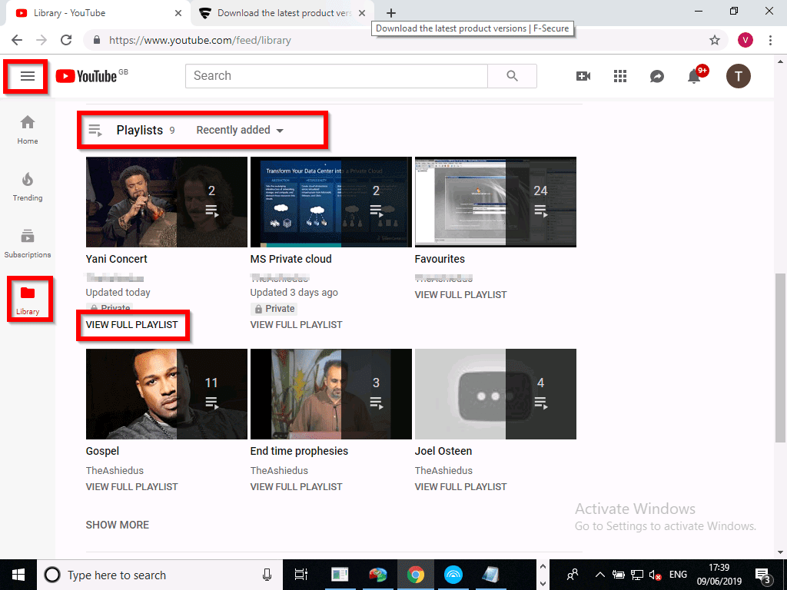The width and height of the screenshot is (787, 590).
Task: Open Yani Concert playlist thumbnail
Action: pyautogui.click(x=167, y=202)
